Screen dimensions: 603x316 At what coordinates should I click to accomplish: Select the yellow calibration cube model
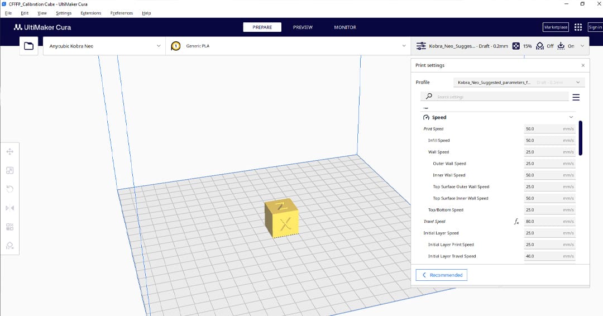point(282,218)
